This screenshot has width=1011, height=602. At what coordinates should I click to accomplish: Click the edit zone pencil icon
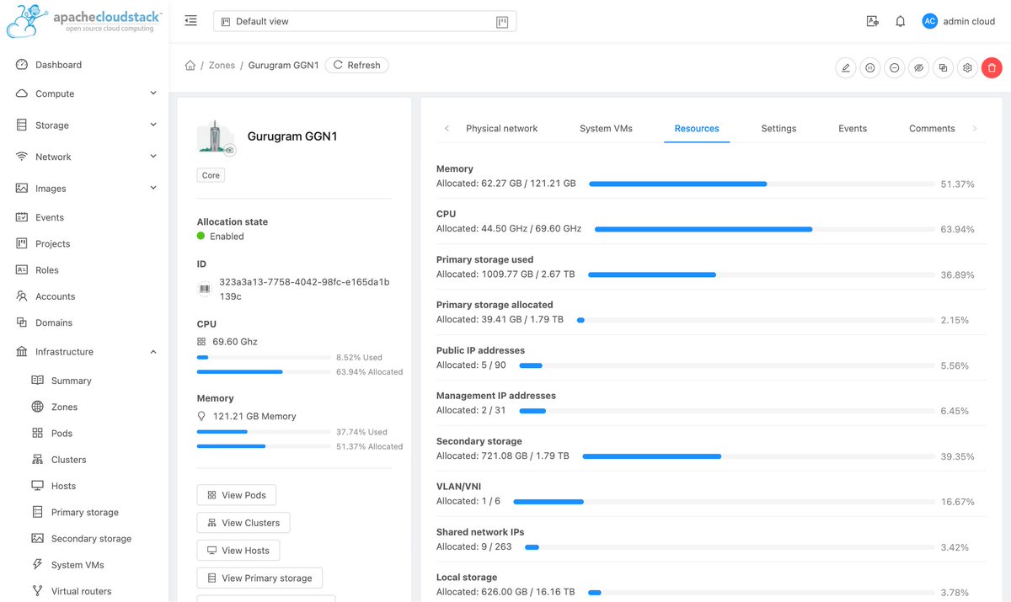pos(846,67)
